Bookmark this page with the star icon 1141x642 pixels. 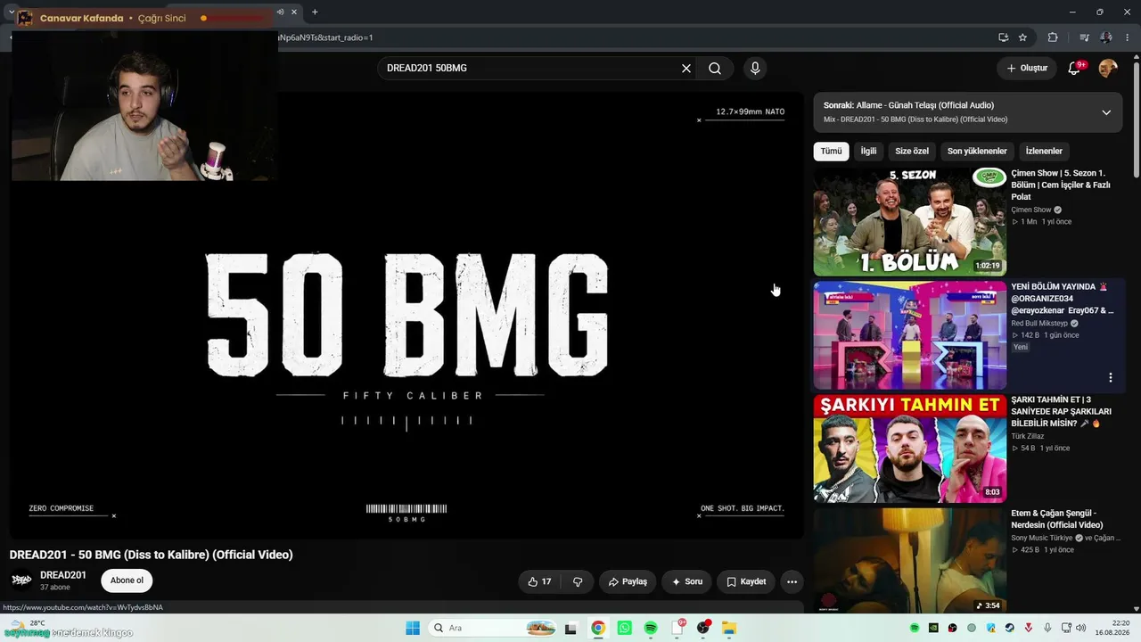pyautogui.click(x=1022, y=37)
